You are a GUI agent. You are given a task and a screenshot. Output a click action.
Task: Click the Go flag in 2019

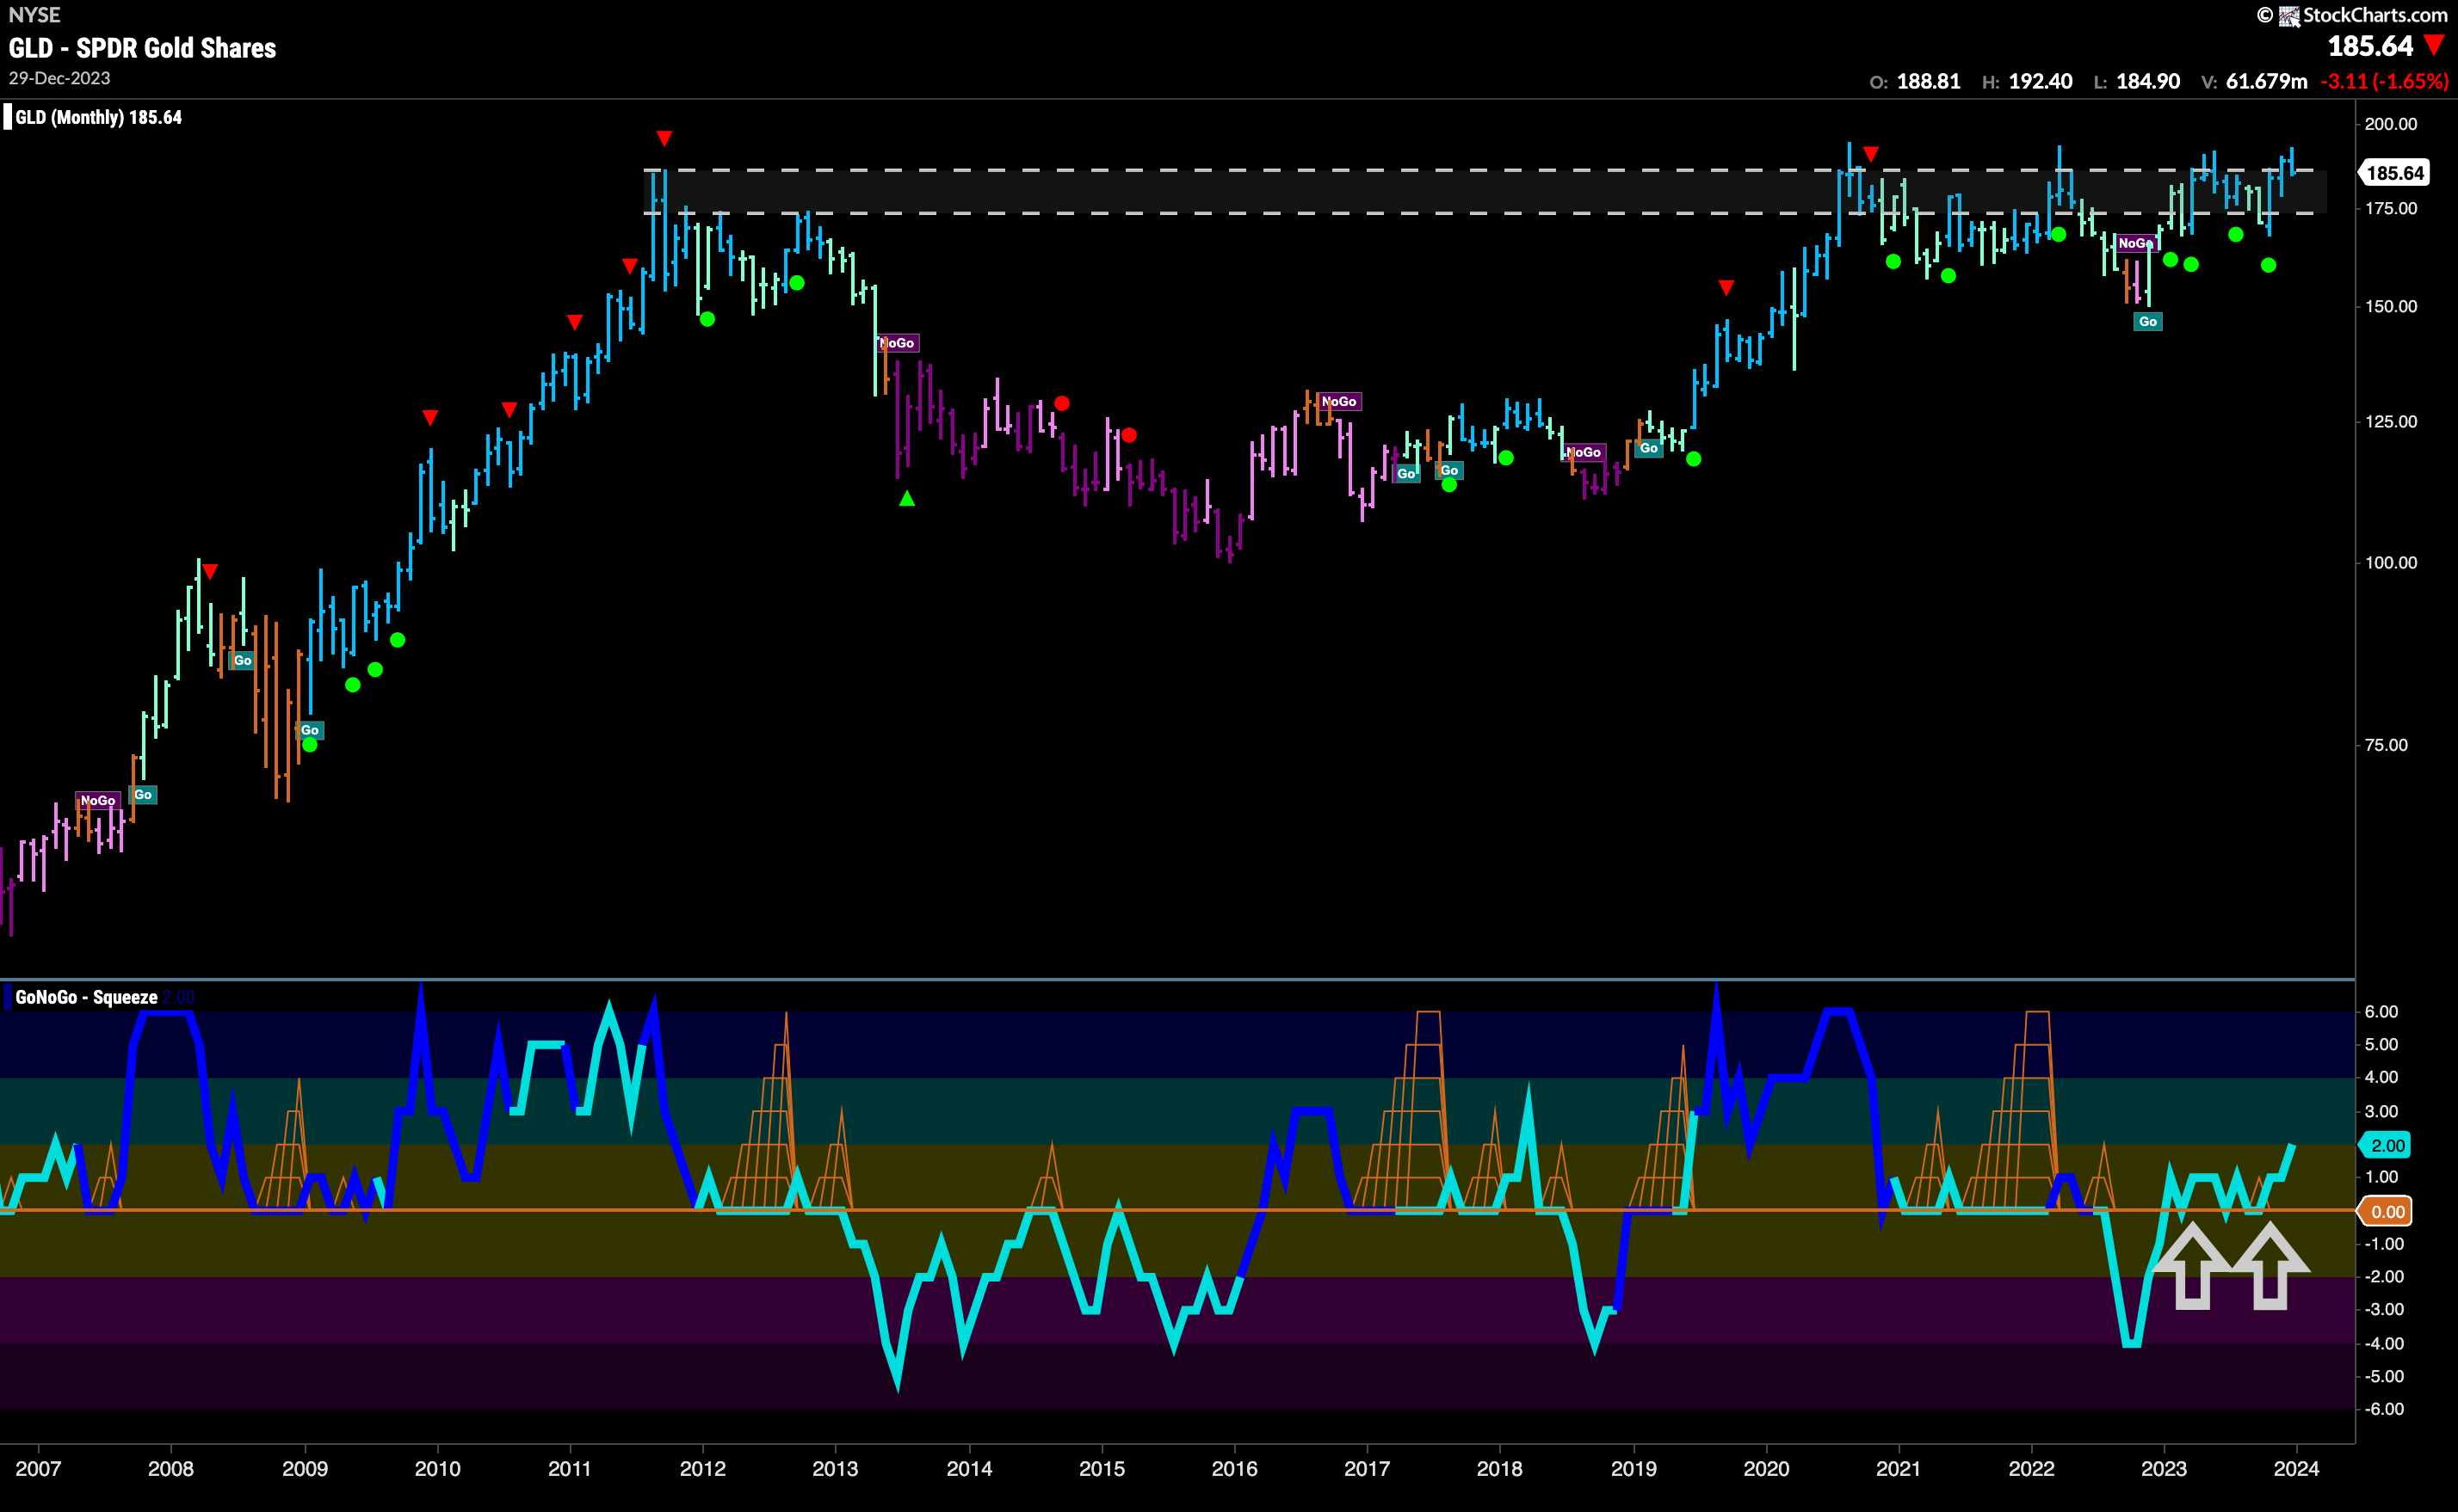(1649, 448)
